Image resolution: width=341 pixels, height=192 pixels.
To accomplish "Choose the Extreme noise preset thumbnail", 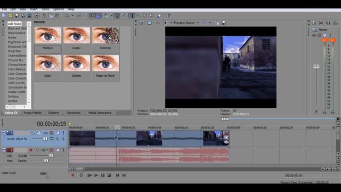I will [x=105, y=35].
